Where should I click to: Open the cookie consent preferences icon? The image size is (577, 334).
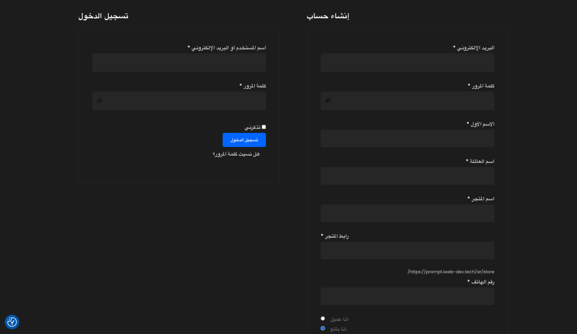click(12, 322)
